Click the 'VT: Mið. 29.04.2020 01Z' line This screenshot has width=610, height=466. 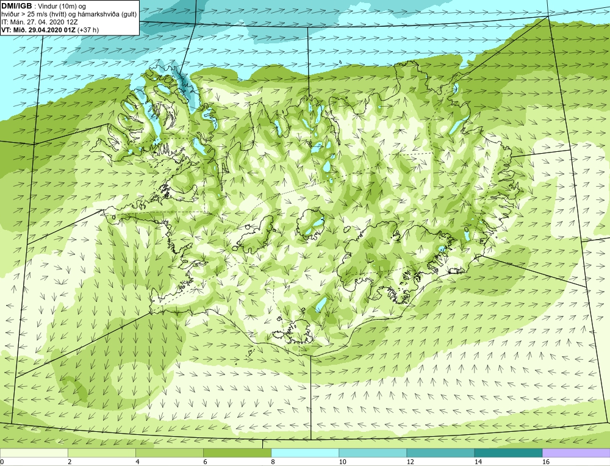(38, 29)
